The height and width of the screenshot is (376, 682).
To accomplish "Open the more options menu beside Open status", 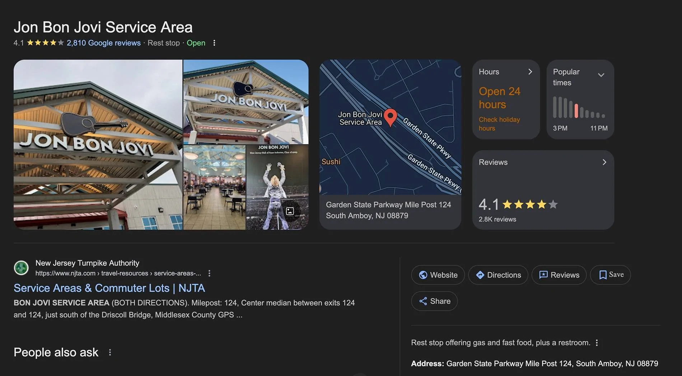I will click(x=214, y=43).
